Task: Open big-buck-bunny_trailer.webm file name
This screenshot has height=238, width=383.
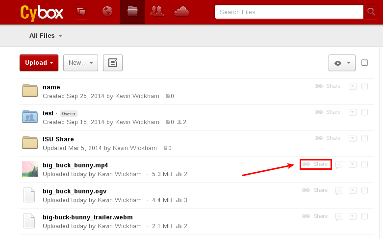Action: click(88, 217)
